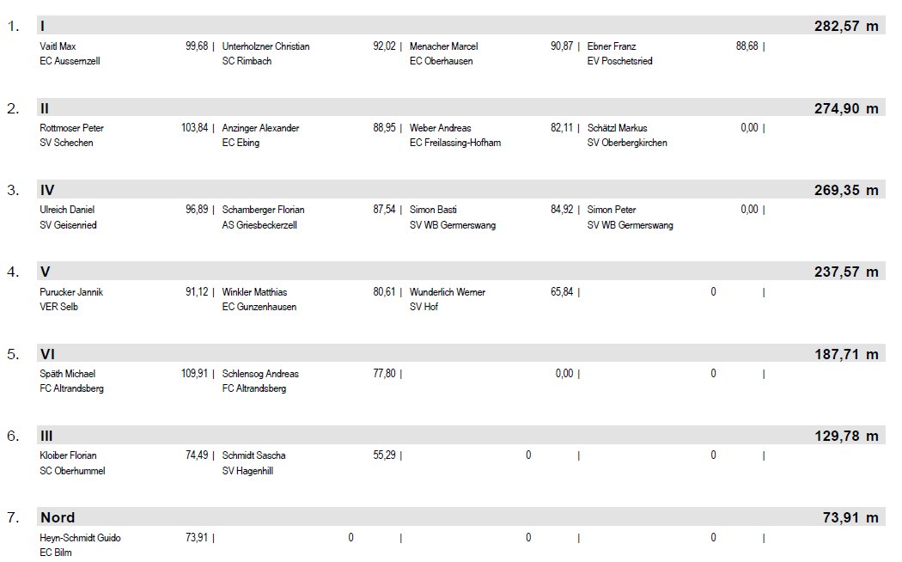Image resolution: width=902 pixels, height=562 pixels.
Task: Click the name Purucker Jannik
Action: pos(71,292)
